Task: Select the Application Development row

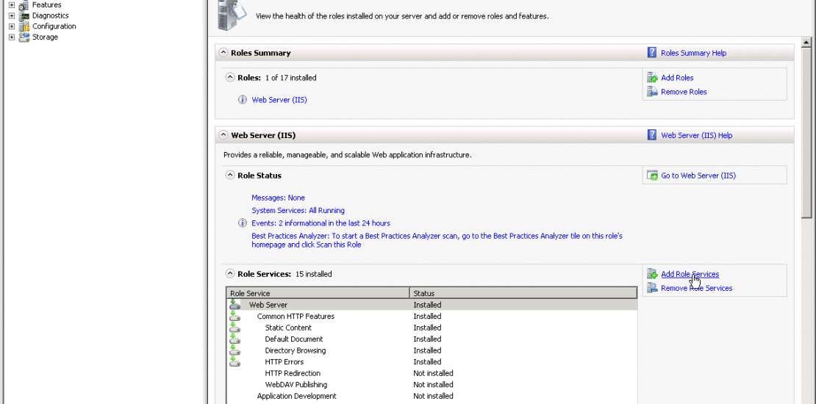Action: 432,396
